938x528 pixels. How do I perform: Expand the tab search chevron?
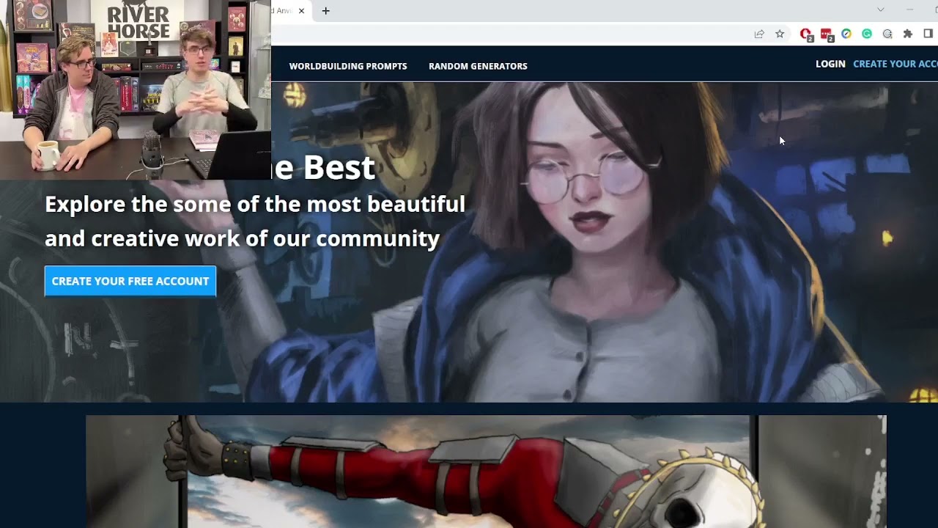881,10
